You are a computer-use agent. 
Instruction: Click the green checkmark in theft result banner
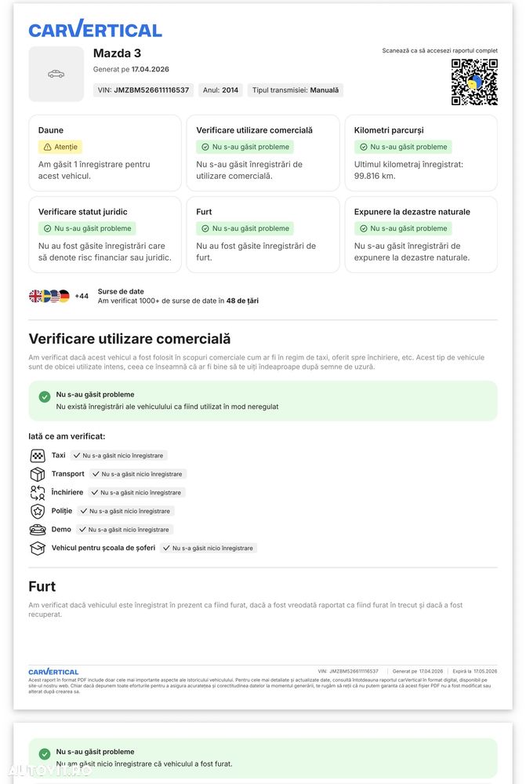coord(45,754)
